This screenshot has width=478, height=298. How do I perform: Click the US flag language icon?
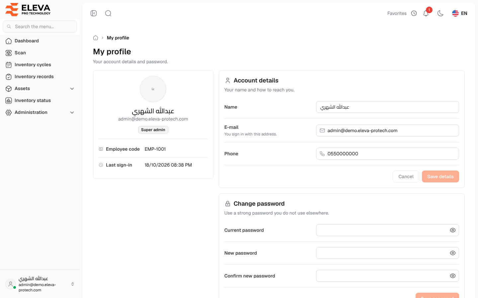(455, 13)
